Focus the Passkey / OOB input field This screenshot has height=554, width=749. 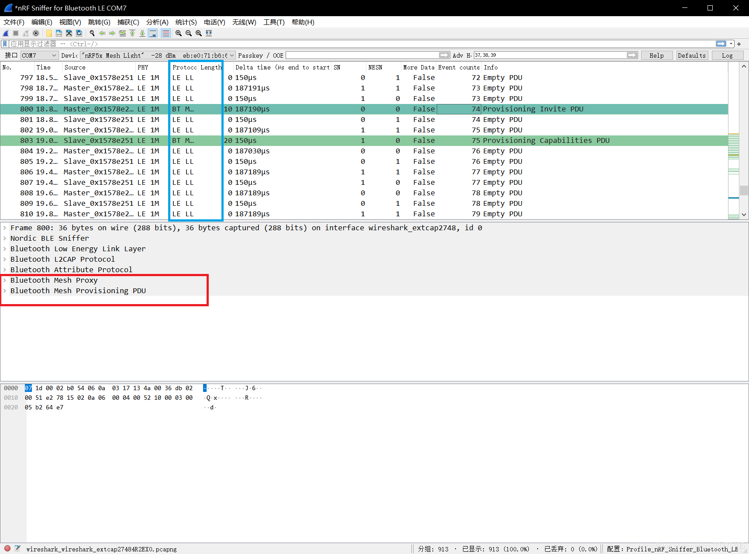pyautogui.click(x=362, y=55)
